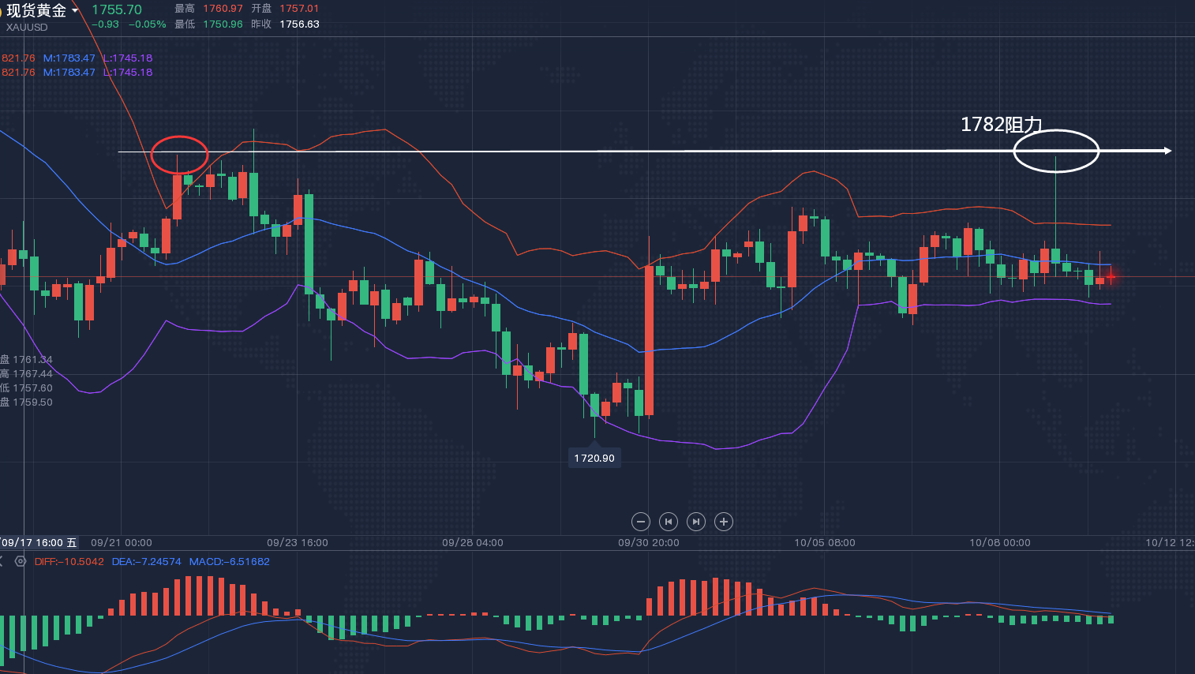Click the Bollinger M:1783.47 value label

pyautogui.click(x=69, y=58)
